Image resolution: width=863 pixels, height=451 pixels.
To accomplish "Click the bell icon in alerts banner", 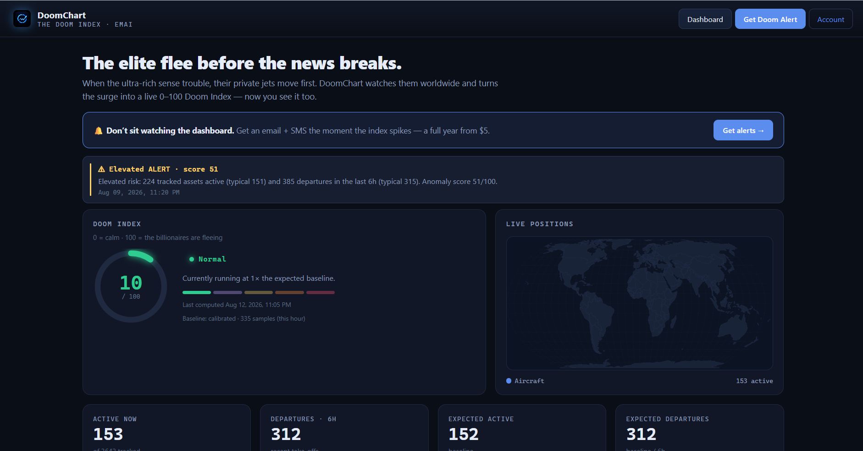I will 98,131.
